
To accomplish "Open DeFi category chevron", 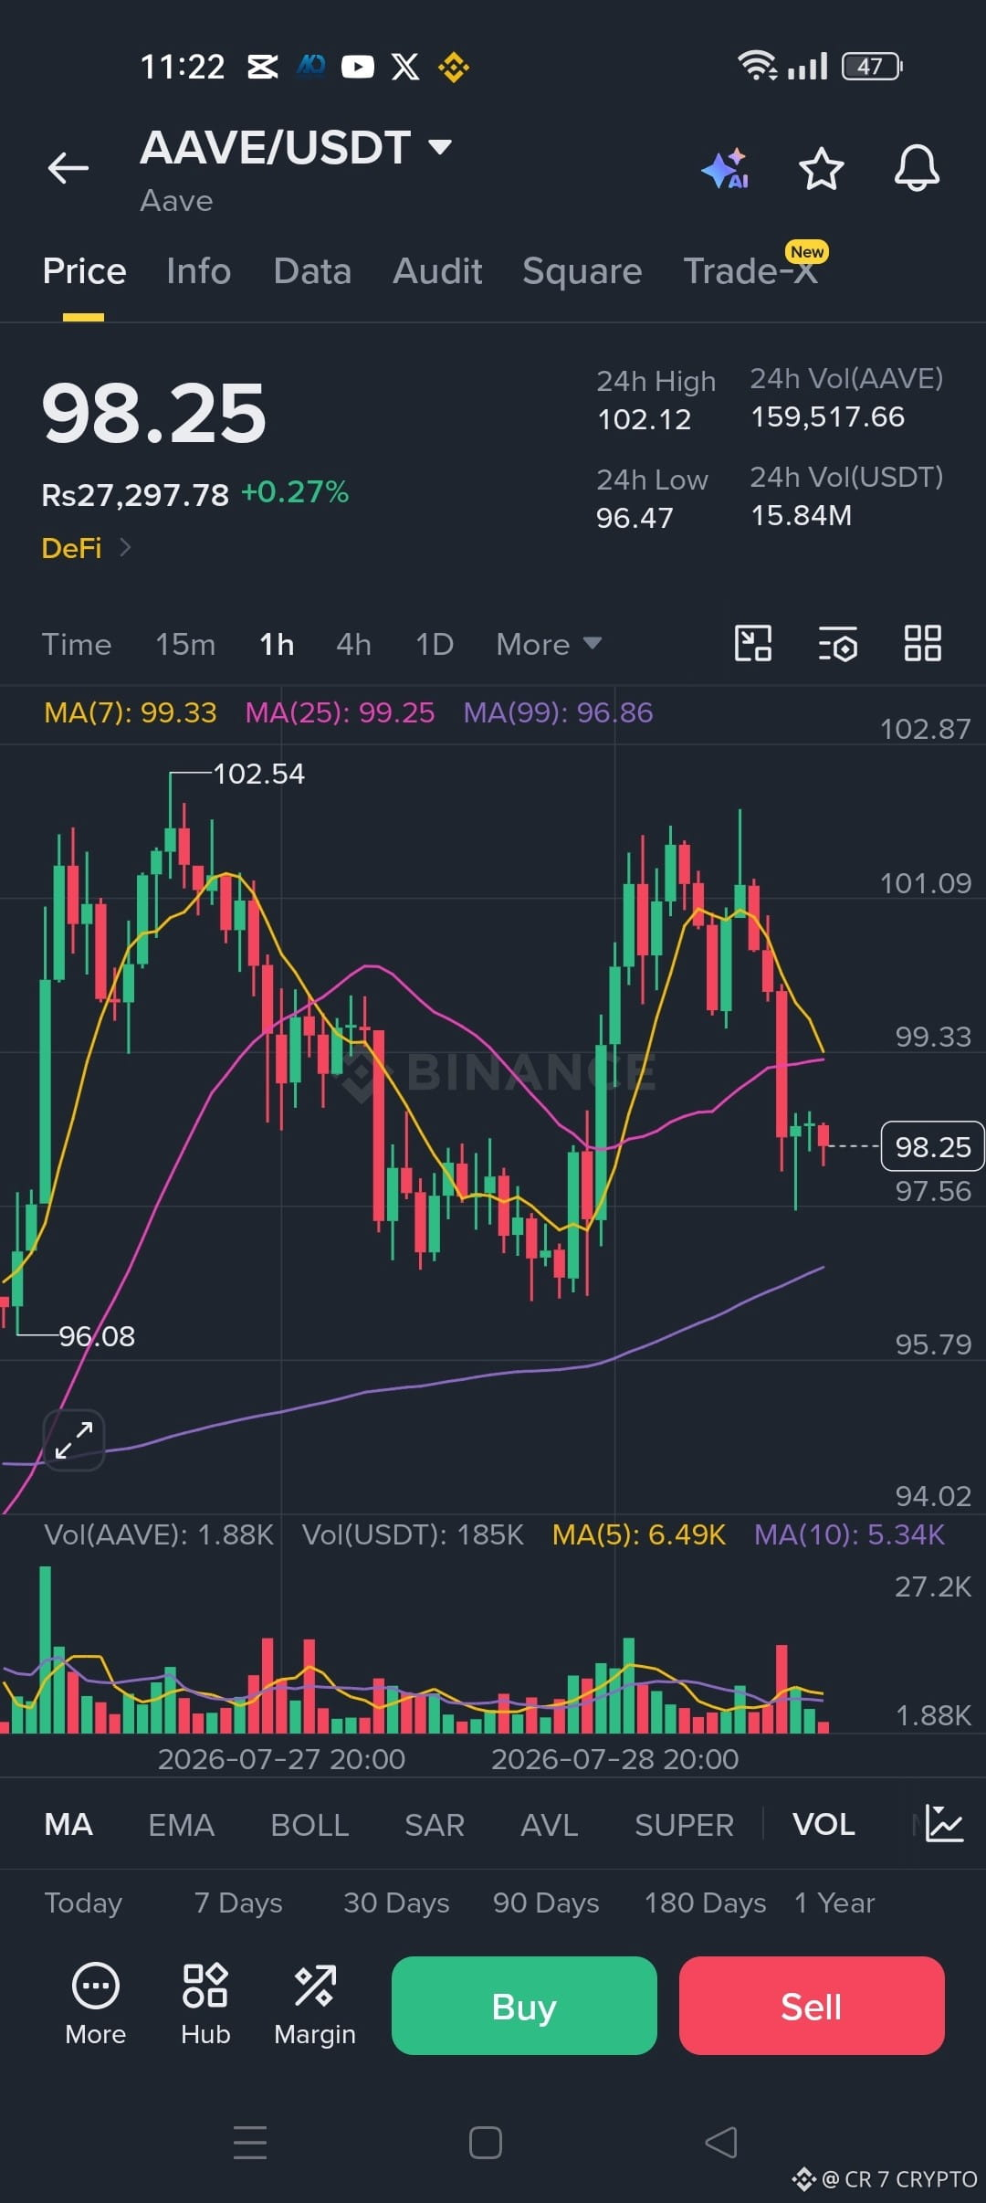I will click(126, 547).
